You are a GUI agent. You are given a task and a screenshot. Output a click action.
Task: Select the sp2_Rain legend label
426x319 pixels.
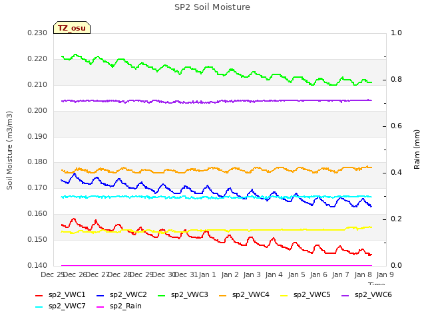pos(126,306)
